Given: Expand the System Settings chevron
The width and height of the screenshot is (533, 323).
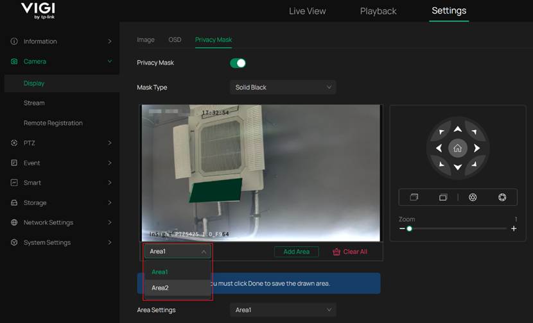Looking at the screenshot, I should [110, 242].
